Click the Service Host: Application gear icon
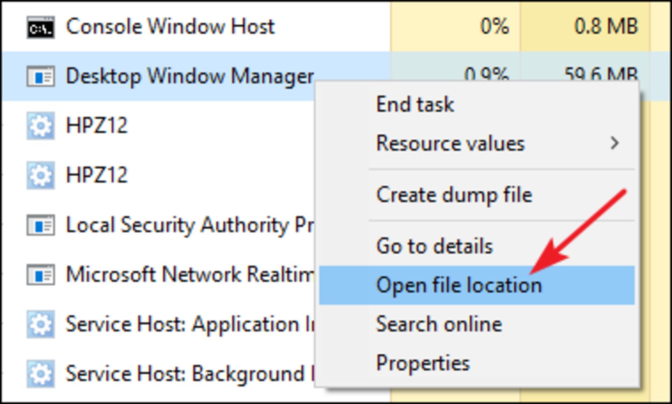 [x=41, y=324]
